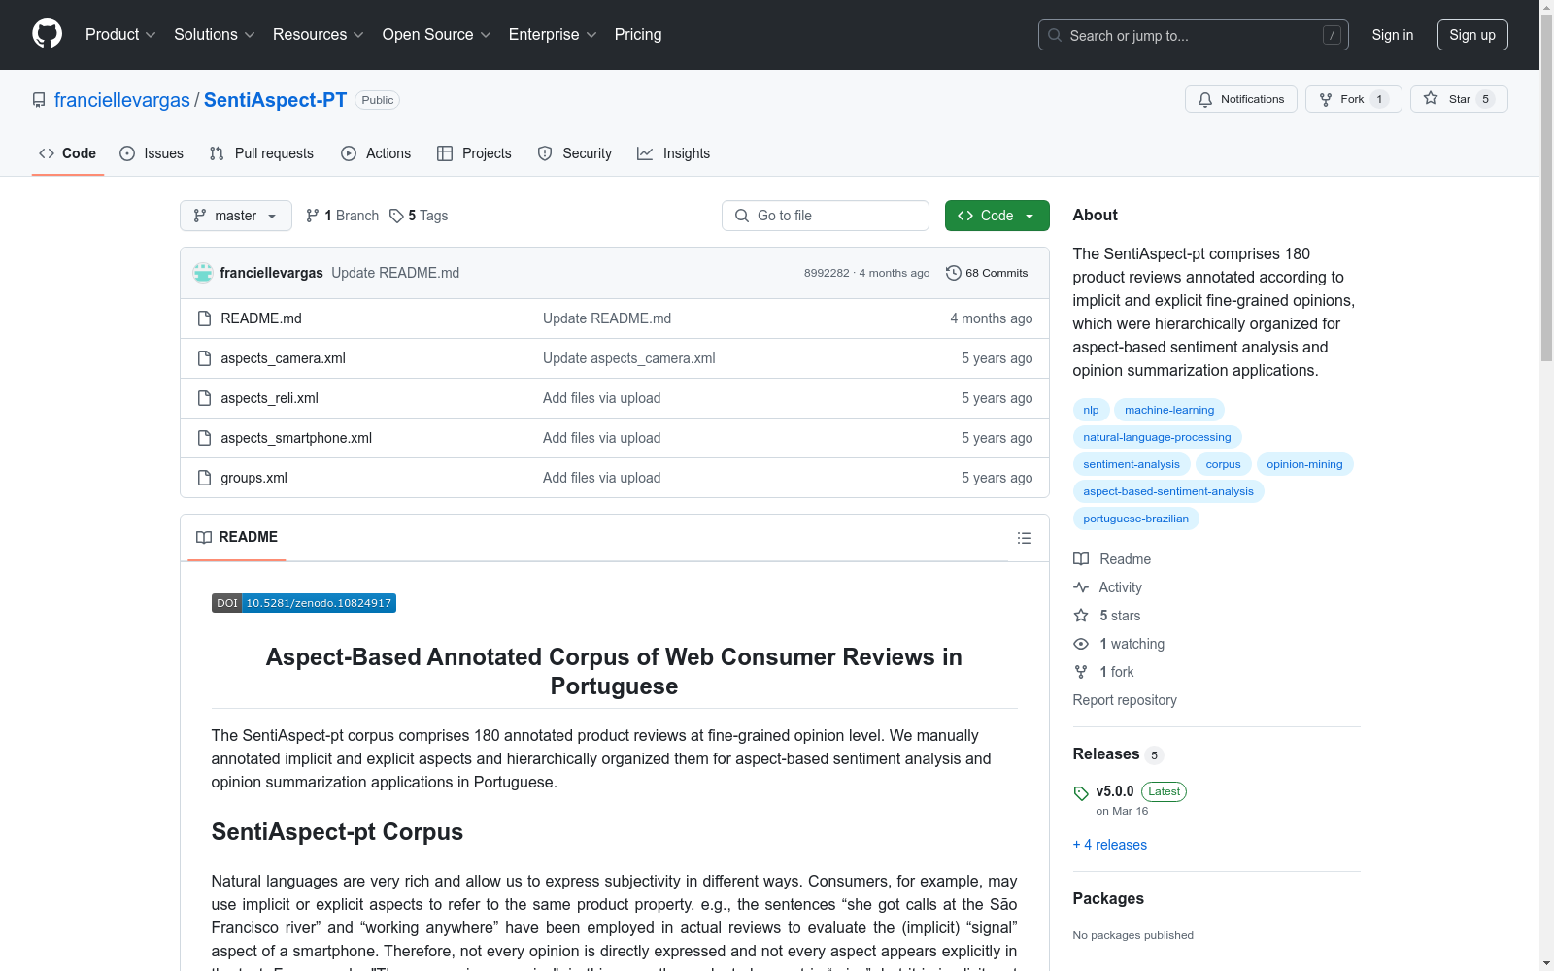Open the Pull requests tab
The height and width of the screenshot is (971, 1554).
point(261,153)
